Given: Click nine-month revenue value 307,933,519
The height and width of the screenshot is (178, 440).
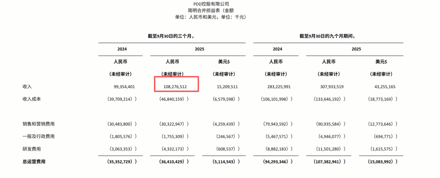Looking at the screenshot, I should (x=329, y=87).
